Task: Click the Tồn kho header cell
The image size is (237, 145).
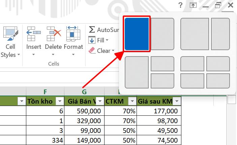Action: click(x=45, y=101)
